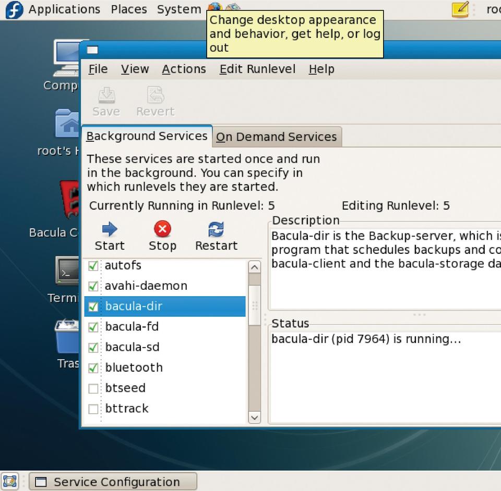Image resolution: width=501 pixels, height=491 pixels.
Task: Toggle the bluetooth service checkbox
Action: (93, 368)
